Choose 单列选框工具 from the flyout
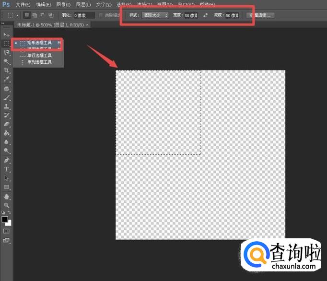327x281 pixels. coord(38,62)
